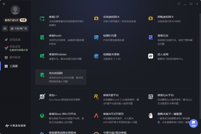Click the 卸载虚拟网卡 icon

point(151,19)
